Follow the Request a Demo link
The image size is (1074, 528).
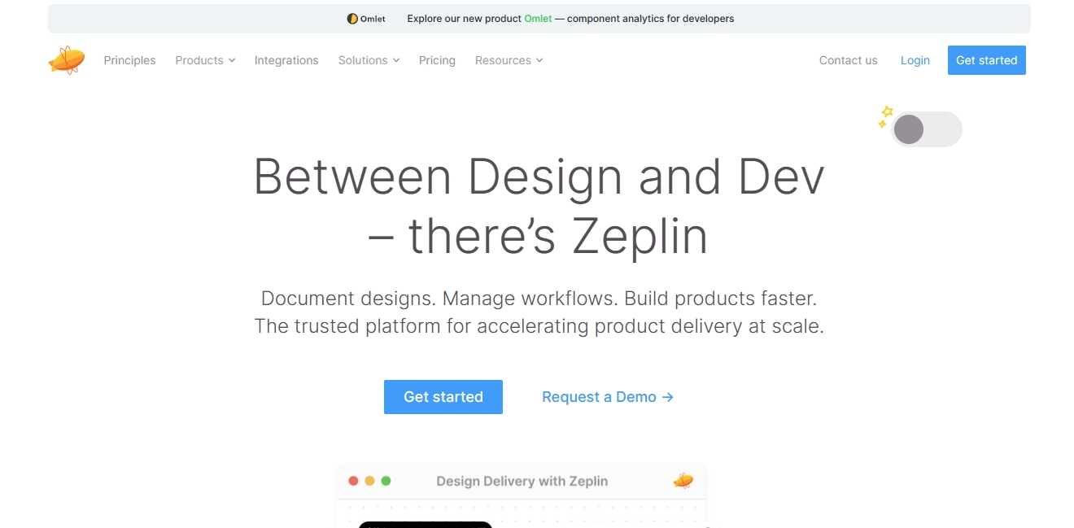coord(607,397)
